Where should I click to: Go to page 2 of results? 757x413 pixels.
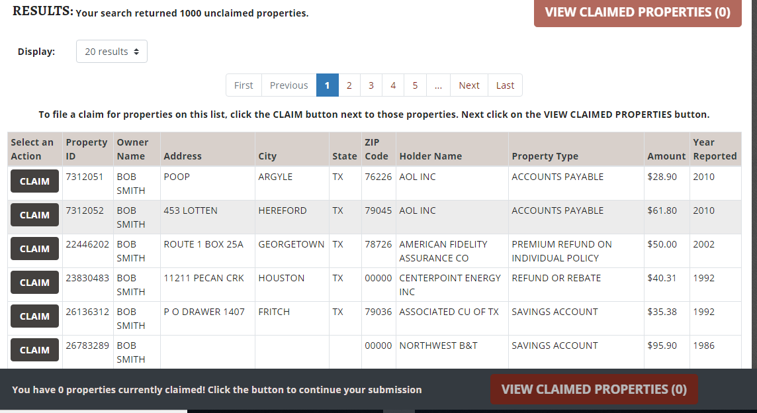(x=349, y=85)
